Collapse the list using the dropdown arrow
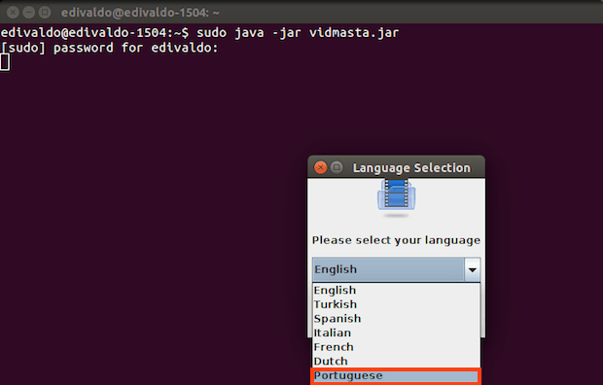This screenshot has height=385, width=603. (473, 269)
